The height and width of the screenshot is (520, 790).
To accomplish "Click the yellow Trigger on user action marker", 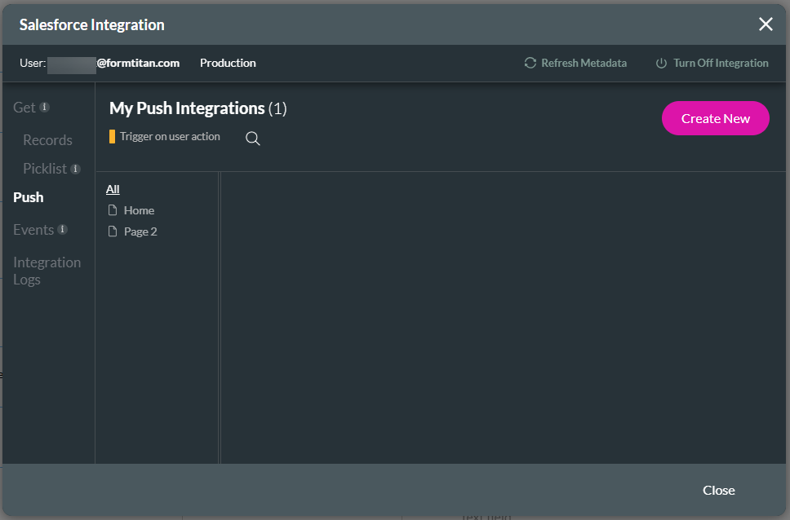I will pyautogui.click(x=112, y=136).
